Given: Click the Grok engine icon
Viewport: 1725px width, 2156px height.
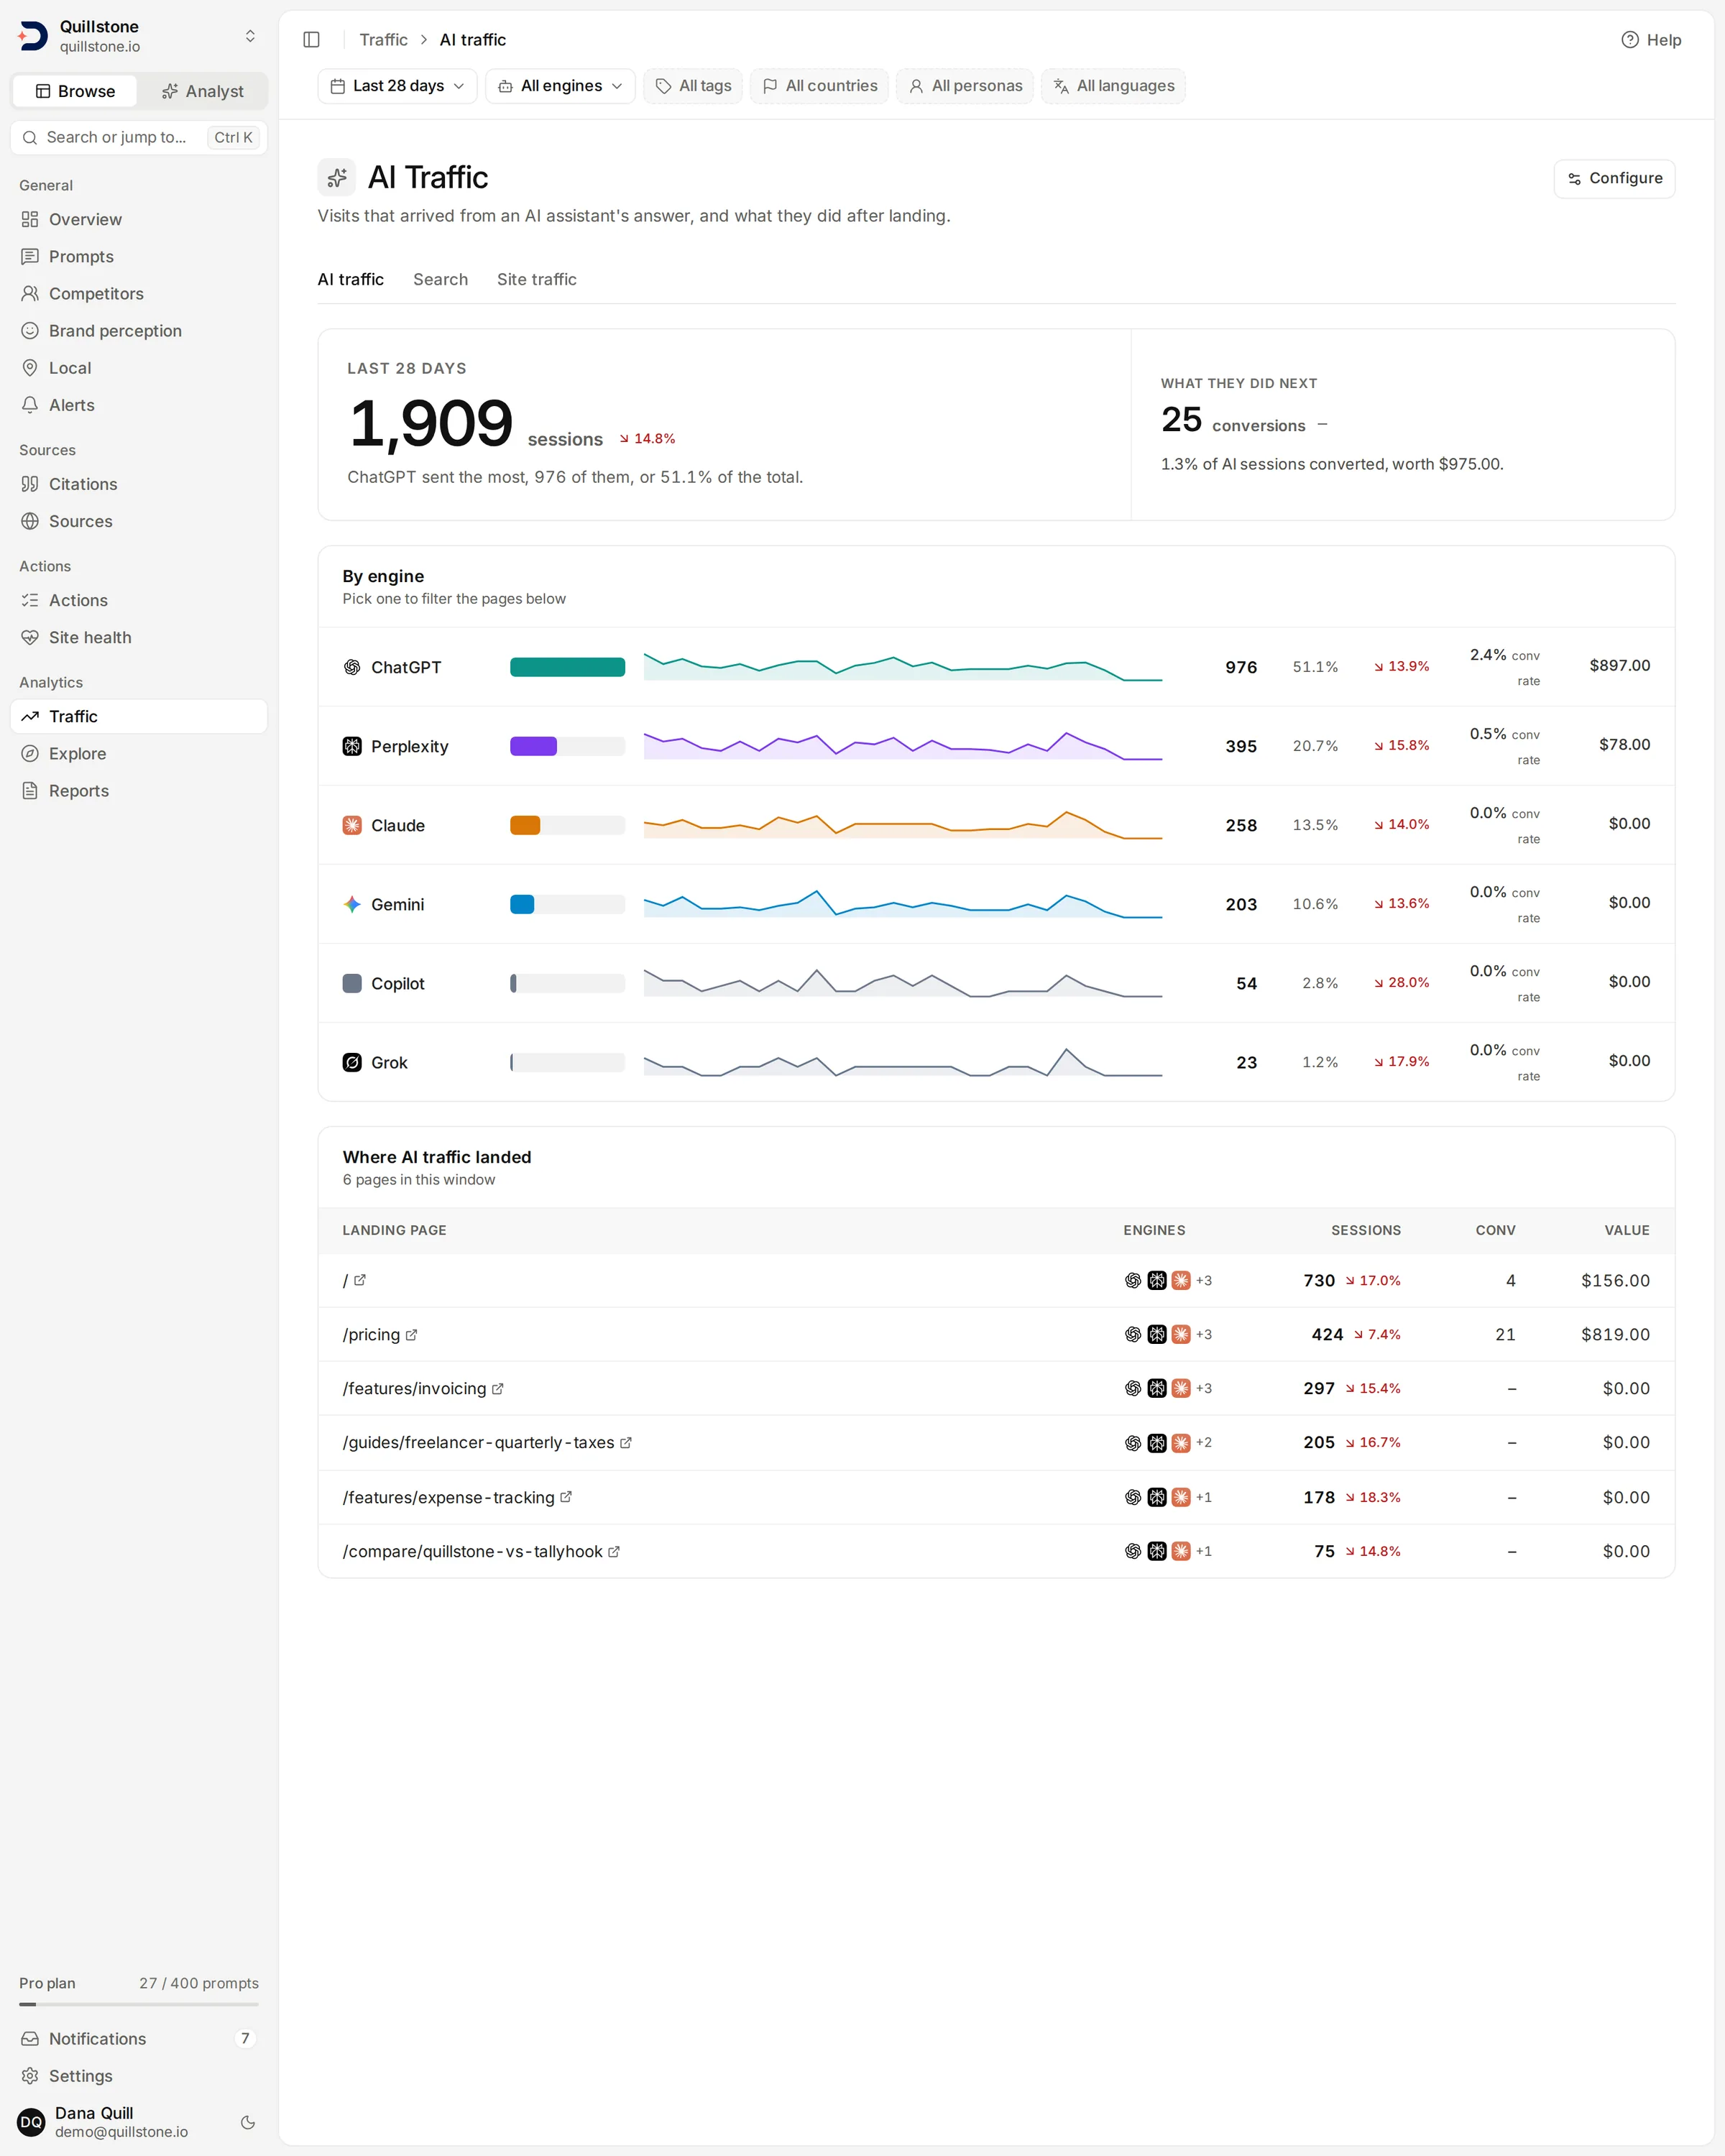Looking at the screenshot, I should coord(352,1062).
